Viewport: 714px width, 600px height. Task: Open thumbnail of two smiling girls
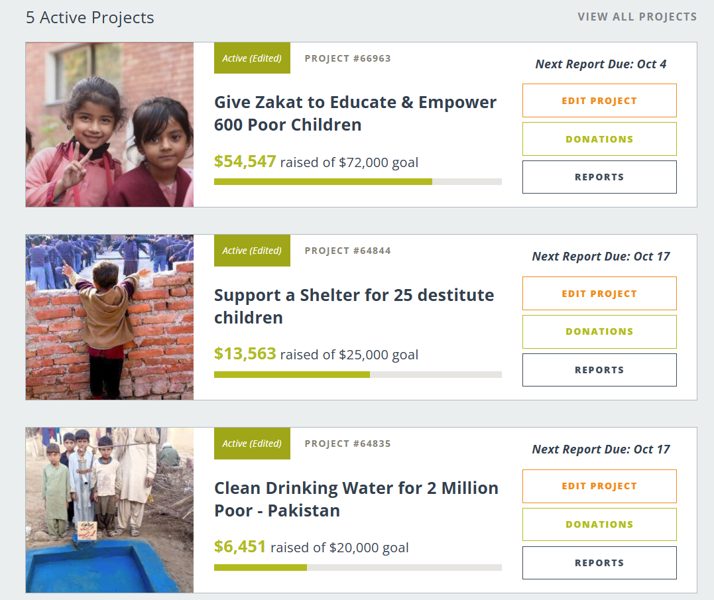[x=109, y=125]
